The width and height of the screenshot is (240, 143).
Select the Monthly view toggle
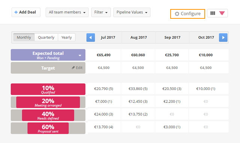(x=24, y=38)
